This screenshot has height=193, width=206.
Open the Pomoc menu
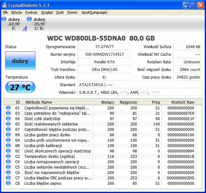click(72, 12)
